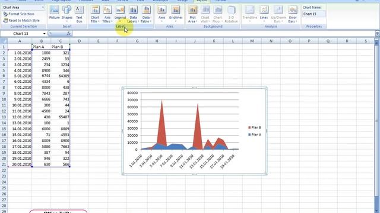This screenshot has height=213, width=380.
Task: Expand the formula bar
Action: (378, 34)
